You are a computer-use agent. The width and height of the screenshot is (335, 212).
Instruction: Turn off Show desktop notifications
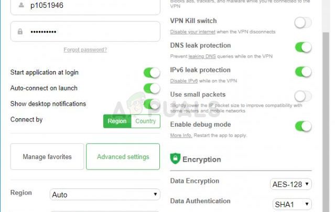pyautogui.click(x=152, y=104)
